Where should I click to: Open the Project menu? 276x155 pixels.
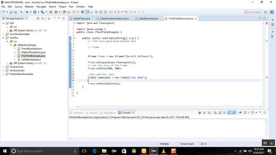62,7
